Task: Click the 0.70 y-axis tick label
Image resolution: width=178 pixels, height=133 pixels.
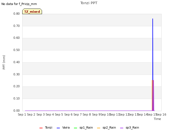Action: click(17, 26)
